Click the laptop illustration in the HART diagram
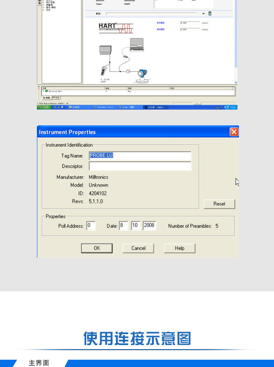This screenshot has height=367, width=274. [137, 45]
